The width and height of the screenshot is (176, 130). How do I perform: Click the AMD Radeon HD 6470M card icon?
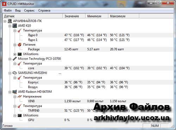point(15,92)
